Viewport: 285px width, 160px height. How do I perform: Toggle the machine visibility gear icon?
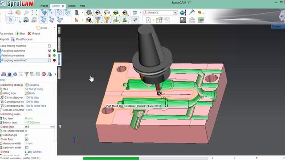point(89,12)
